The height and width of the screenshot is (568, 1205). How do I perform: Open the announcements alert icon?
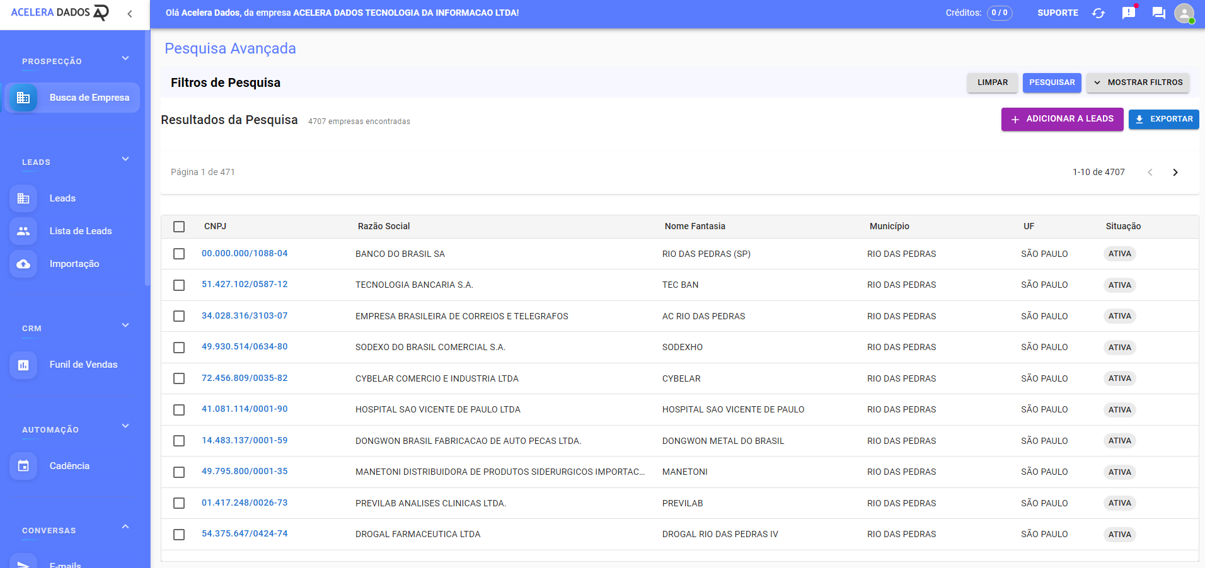pos(1128,13)
